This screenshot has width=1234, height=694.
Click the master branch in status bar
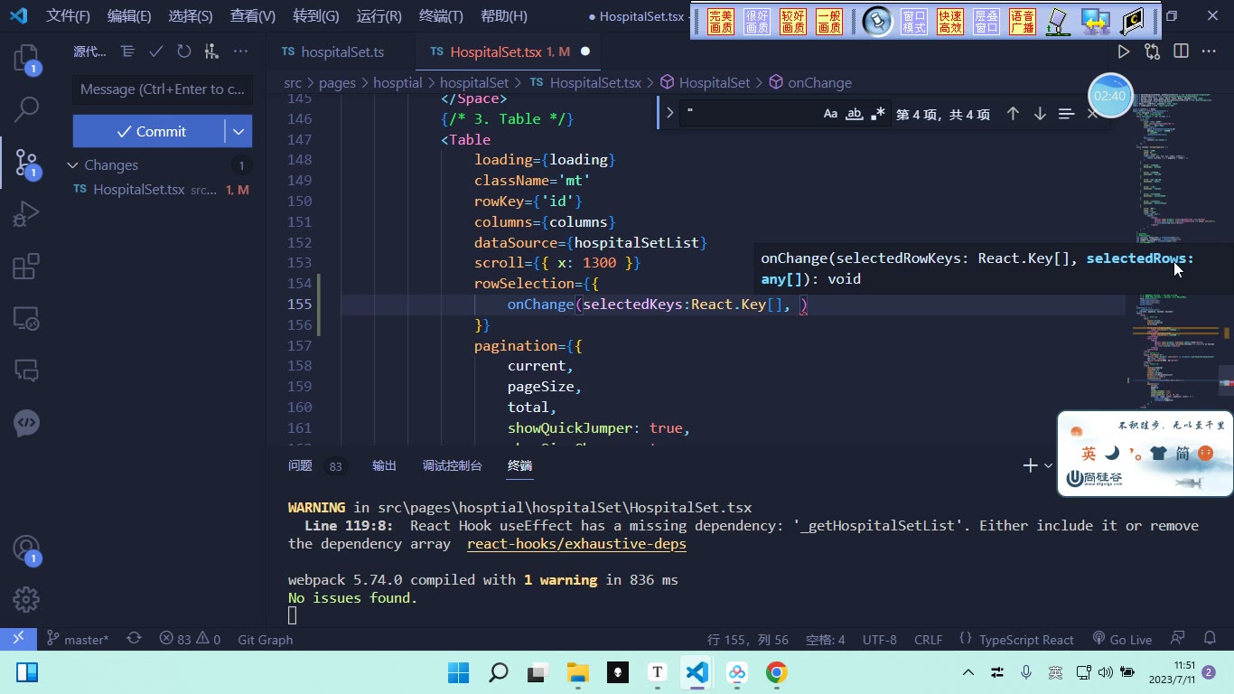(x=78, y=639)
